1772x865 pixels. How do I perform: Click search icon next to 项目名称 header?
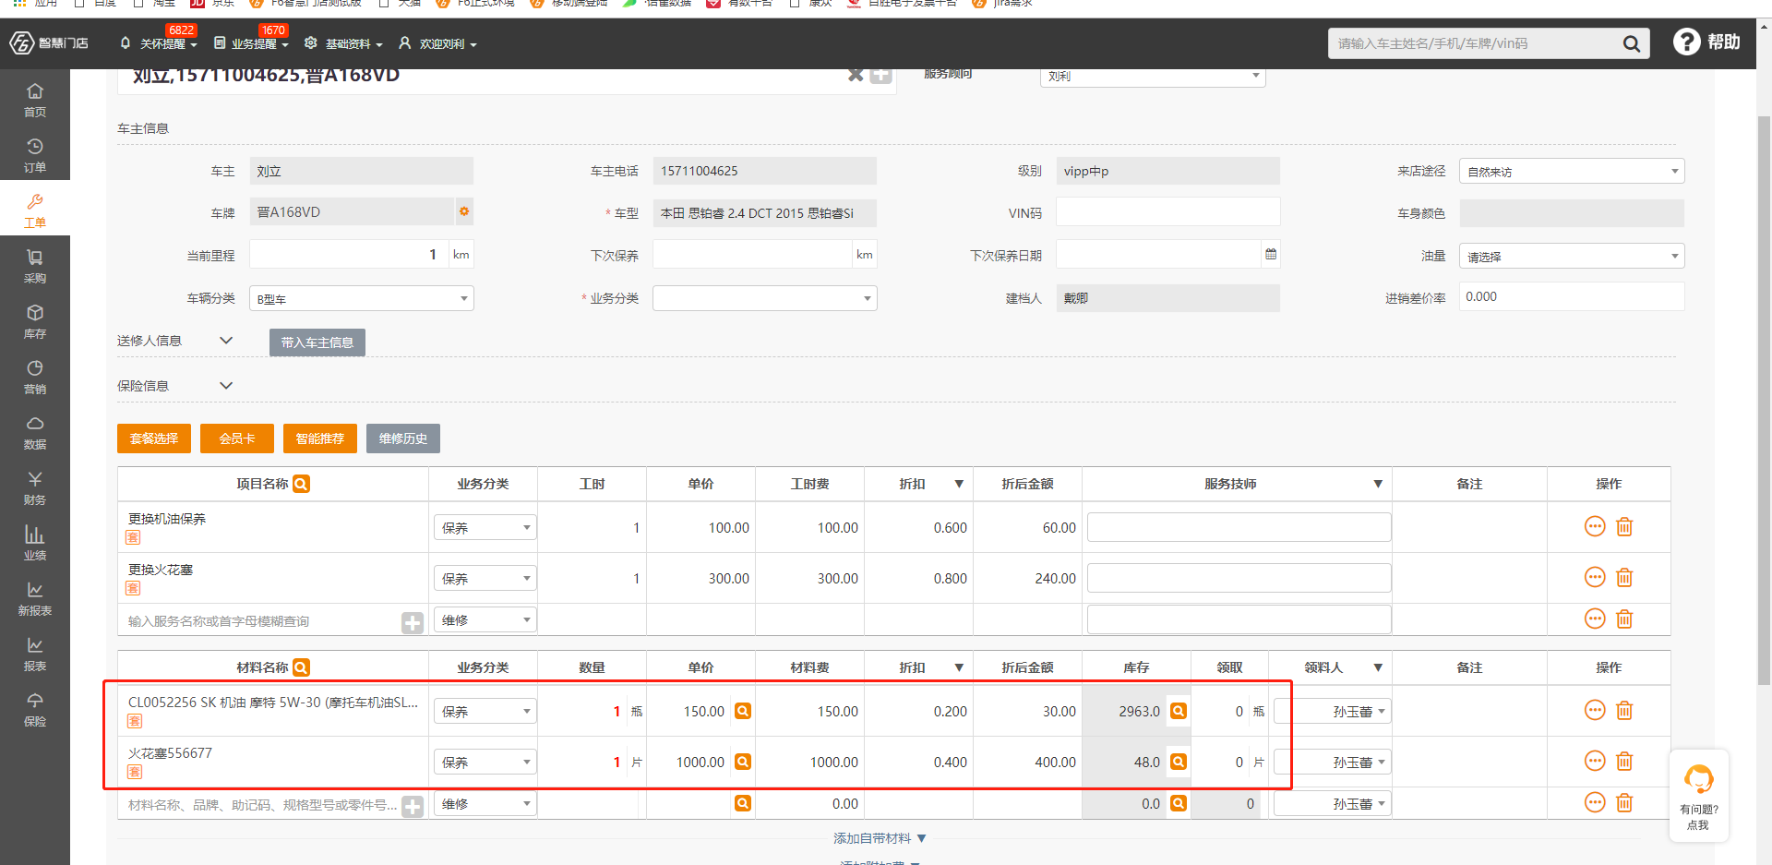coord(301,484)
